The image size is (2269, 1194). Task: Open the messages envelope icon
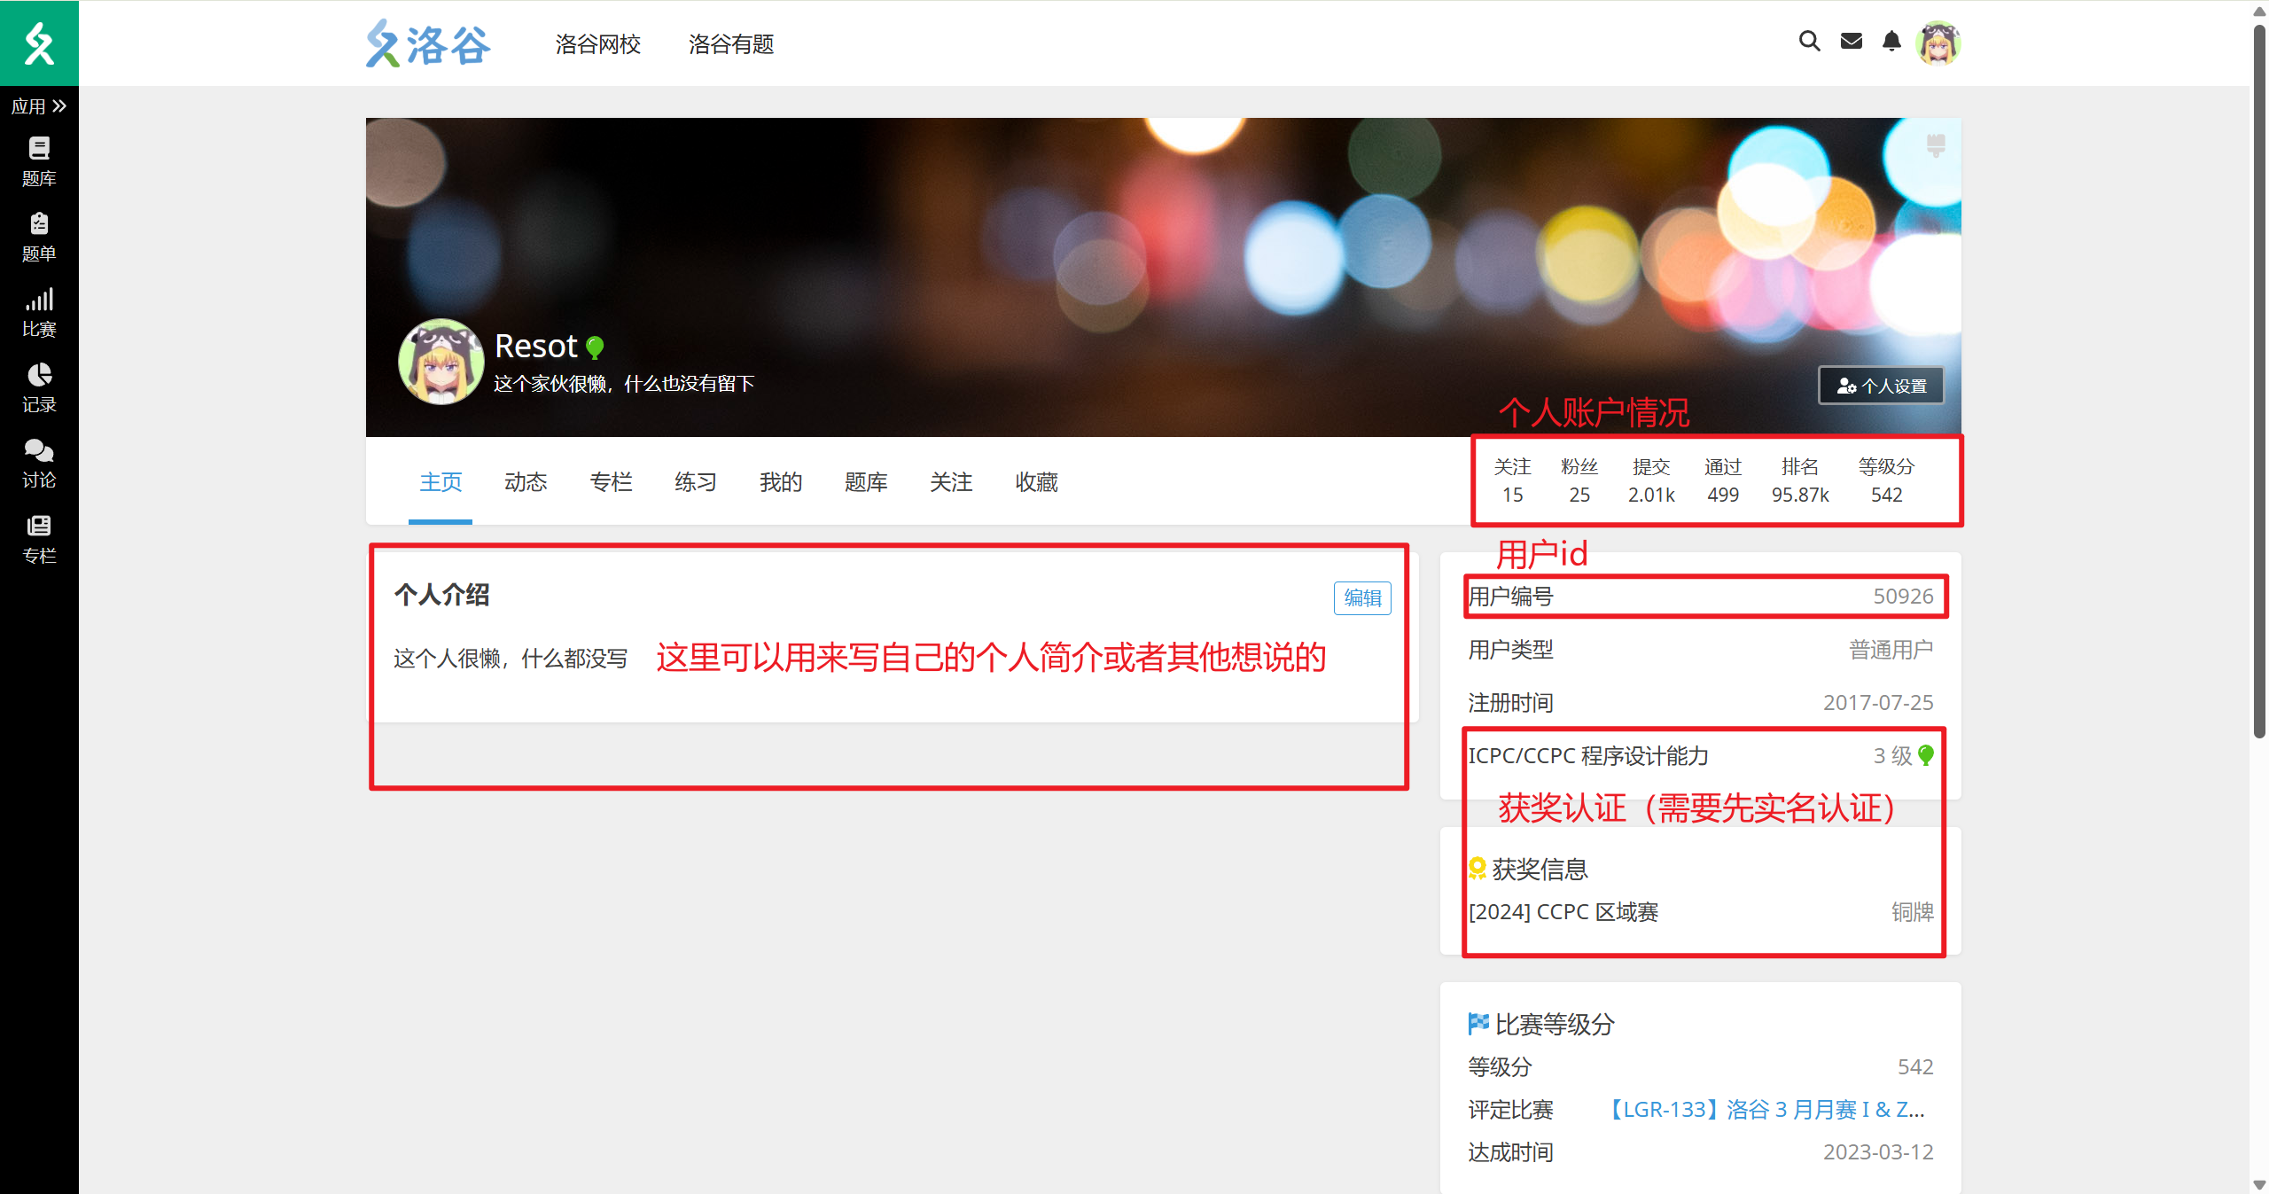point(1851,41)
